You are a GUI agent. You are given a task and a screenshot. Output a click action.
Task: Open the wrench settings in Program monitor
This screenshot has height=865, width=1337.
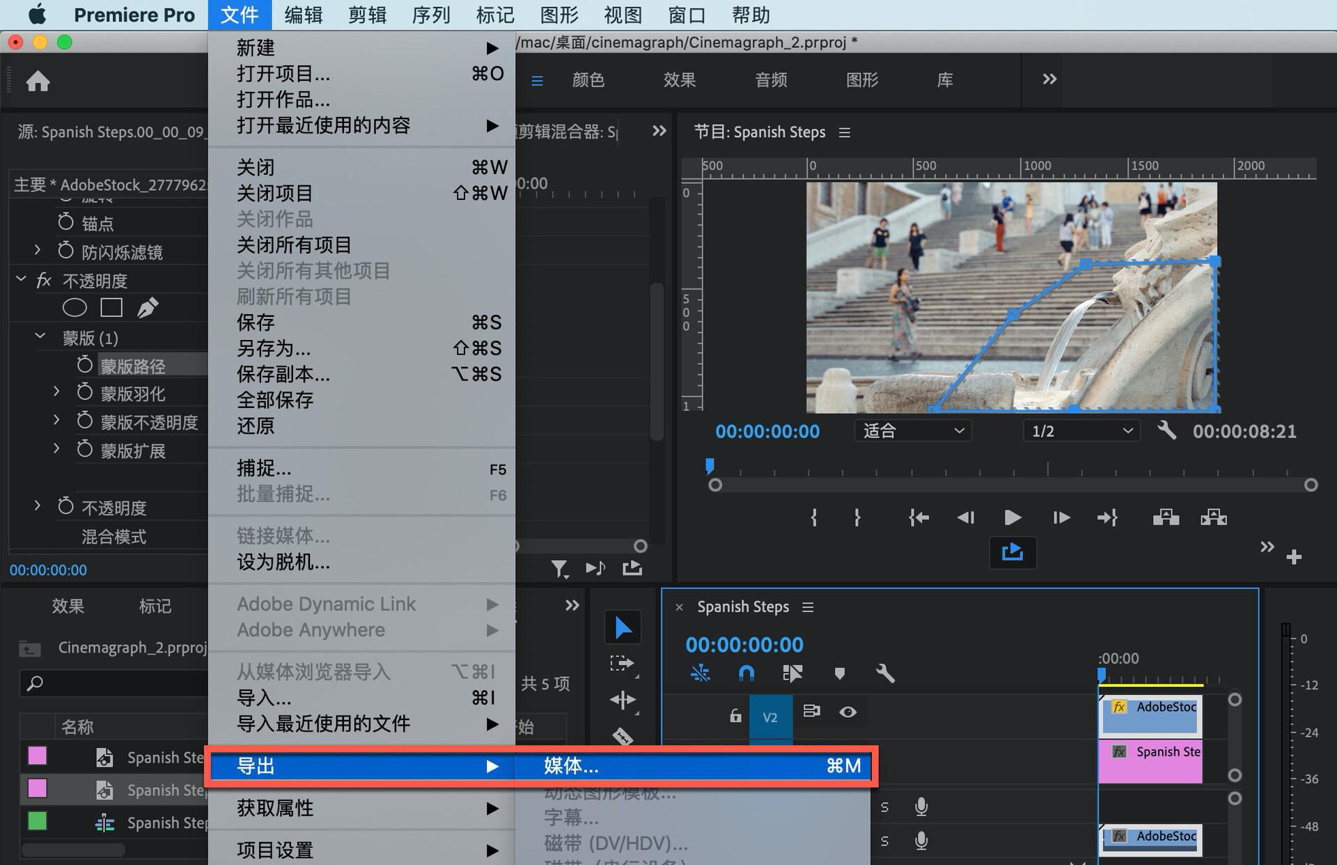[x=1166, y=430]
